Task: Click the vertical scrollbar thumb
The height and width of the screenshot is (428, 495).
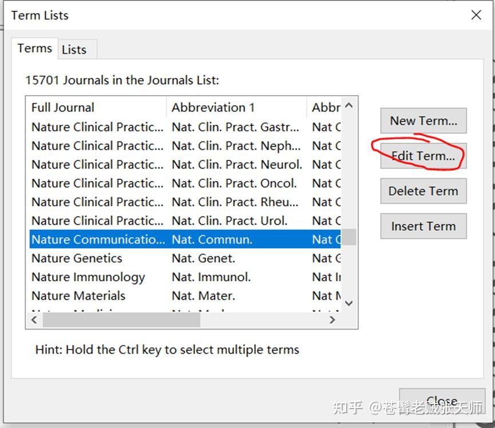Action: point(349,237)
